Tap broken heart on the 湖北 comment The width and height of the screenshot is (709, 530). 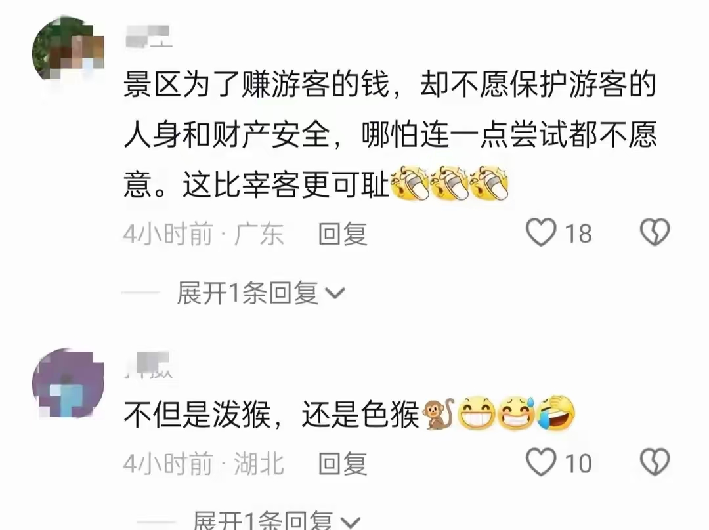click(655, 462)
